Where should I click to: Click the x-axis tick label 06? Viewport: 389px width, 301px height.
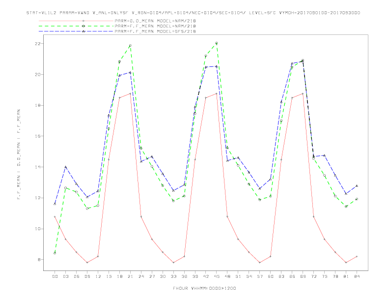coord(77,276)
